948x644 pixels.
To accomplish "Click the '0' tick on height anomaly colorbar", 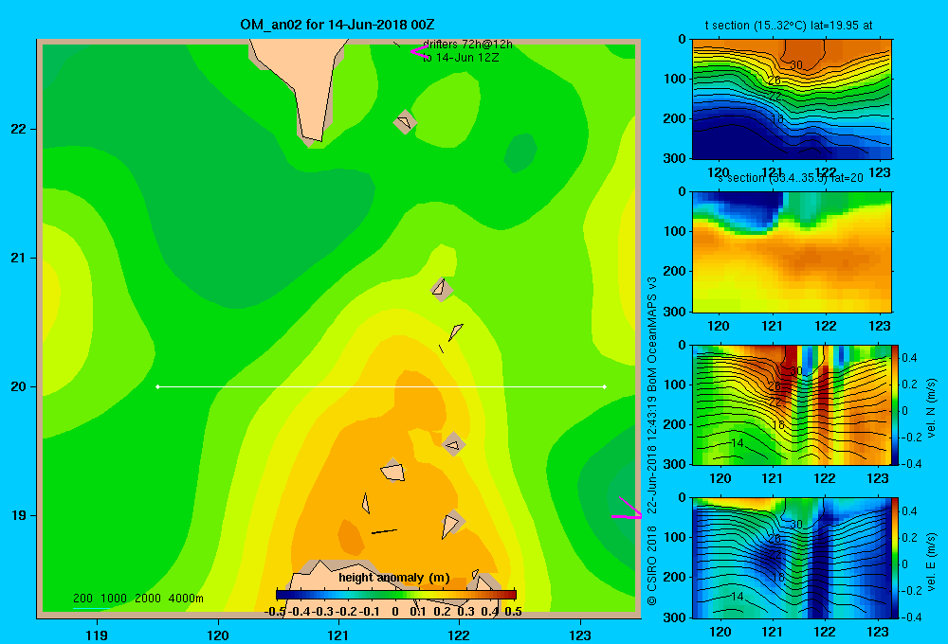I will (x=395, y=612).
